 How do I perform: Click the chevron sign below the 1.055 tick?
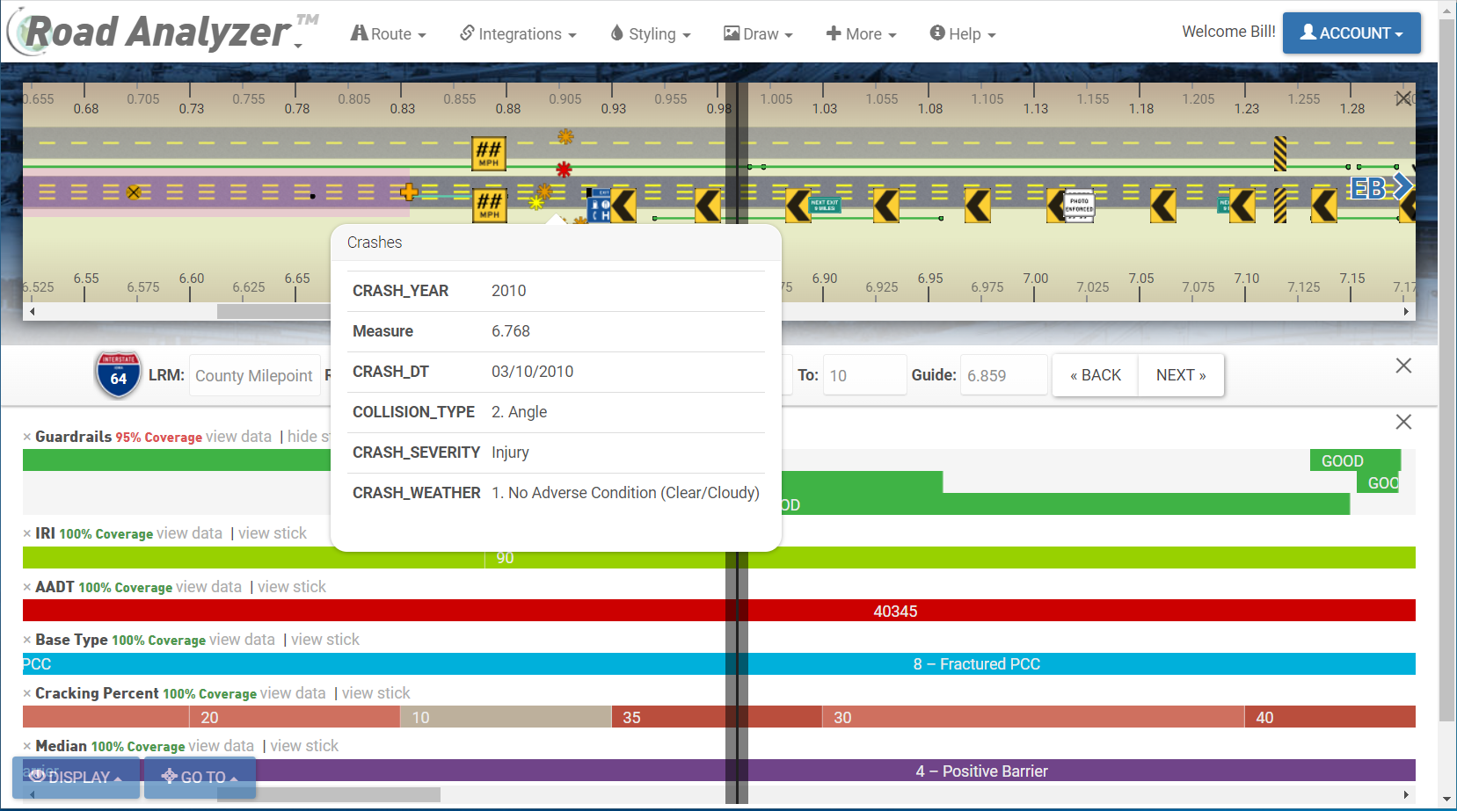click(x=886, y=206)
